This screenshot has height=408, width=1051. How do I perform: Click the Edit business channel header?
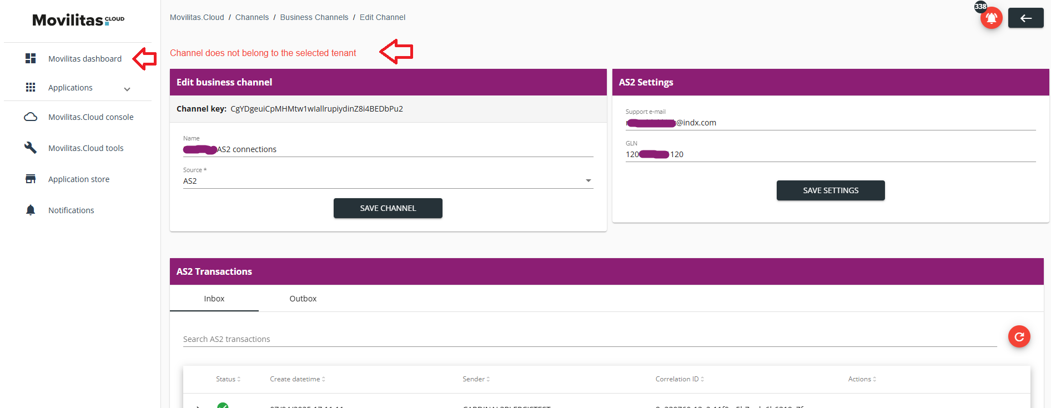click(x=388, y=82)
